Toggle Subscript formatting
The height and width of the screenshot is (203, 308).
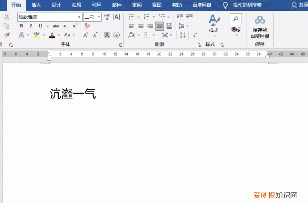point(65,26)
